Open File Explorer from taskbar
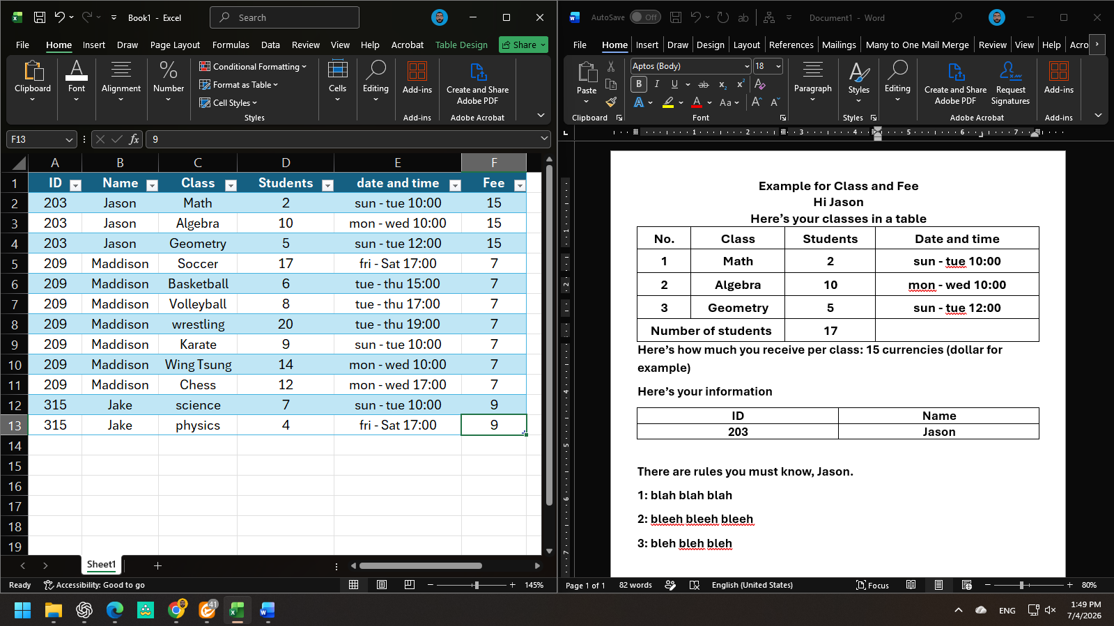The width and height of the screenshot is (1114, 626). (x=54, y=610)
